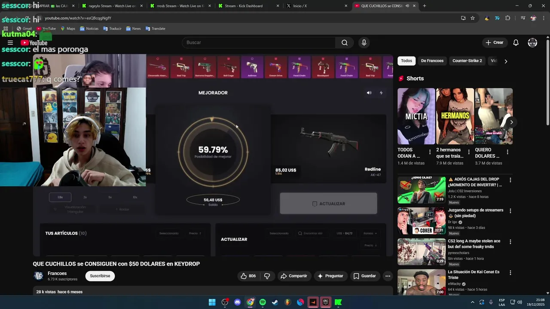Image resolution: width=550 pixels, height=309 pixels.
Task: Switch to 'rrosb Stream' browser tab
Action: coord(180,6)
